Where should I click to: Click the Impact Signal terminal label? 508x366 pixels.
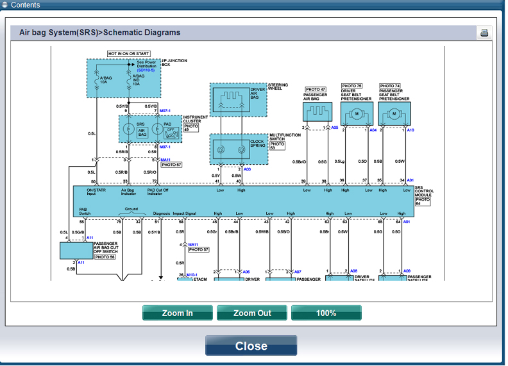(x=185, y=213)
